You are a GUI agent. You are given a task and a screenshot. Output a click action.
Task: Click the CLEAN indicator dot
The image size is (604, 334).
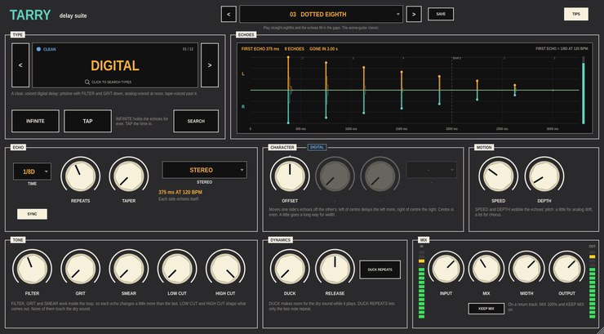pos(38,49)
